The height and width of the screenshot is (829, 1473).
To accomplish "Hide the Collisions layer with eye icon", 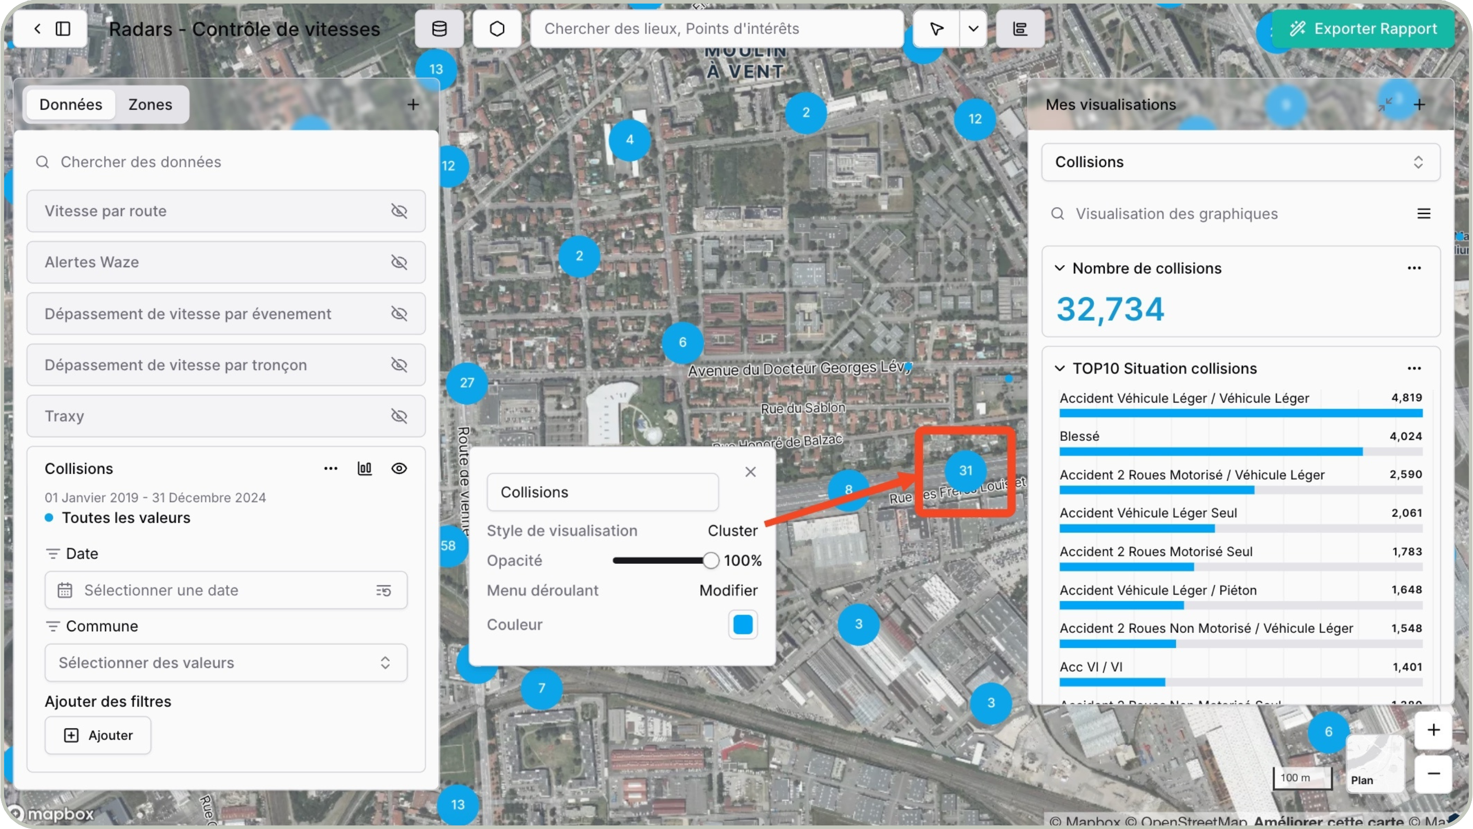I will pyautogui.click(x=399, y=468).
